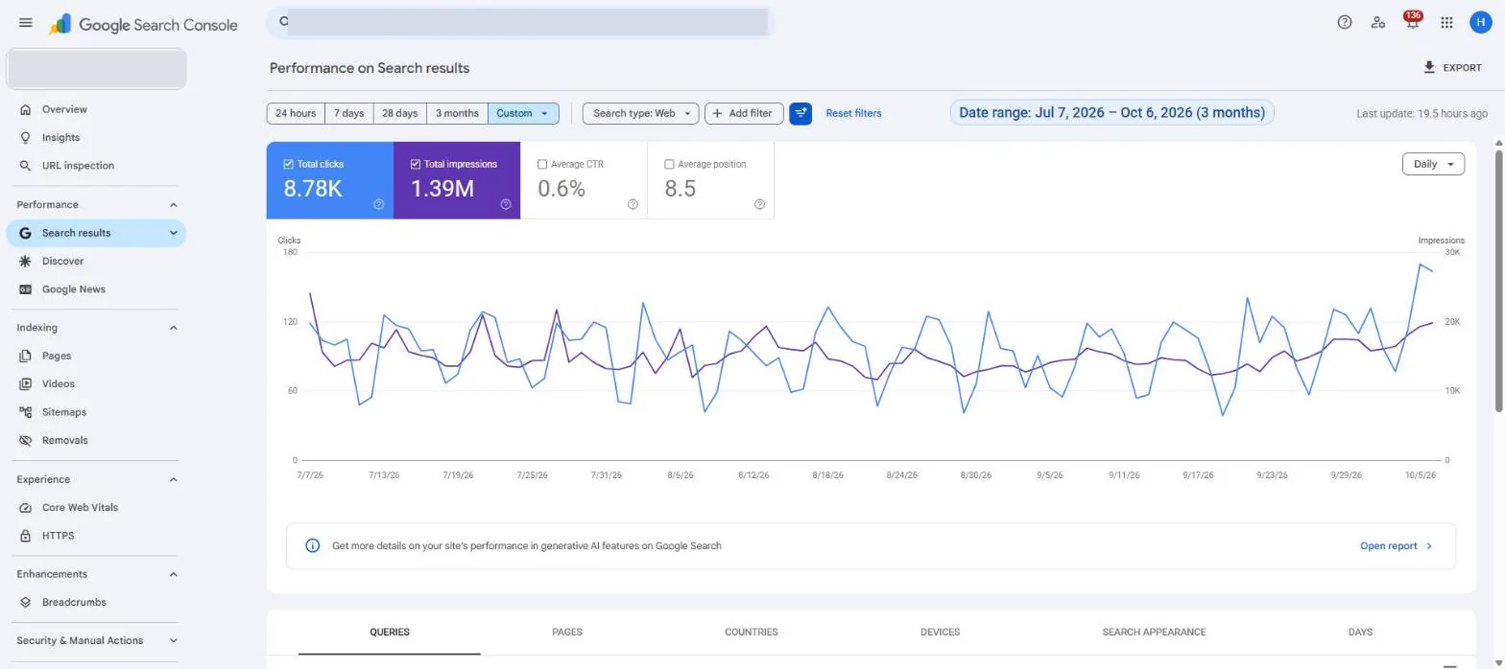This screenshot has width=1505, height=669.
Task: Collapse the Experience sidebar section
Action: pyautogui.click(x=174, y=479)
